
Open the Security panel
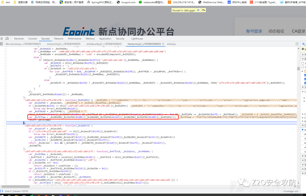click(120, 38)
